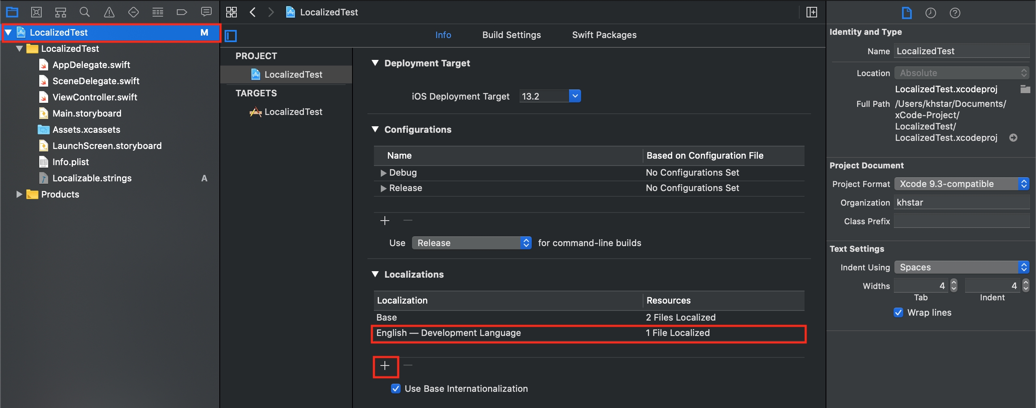
Task: Open the Source Control navigator
Action: click(x=36, y=12)
